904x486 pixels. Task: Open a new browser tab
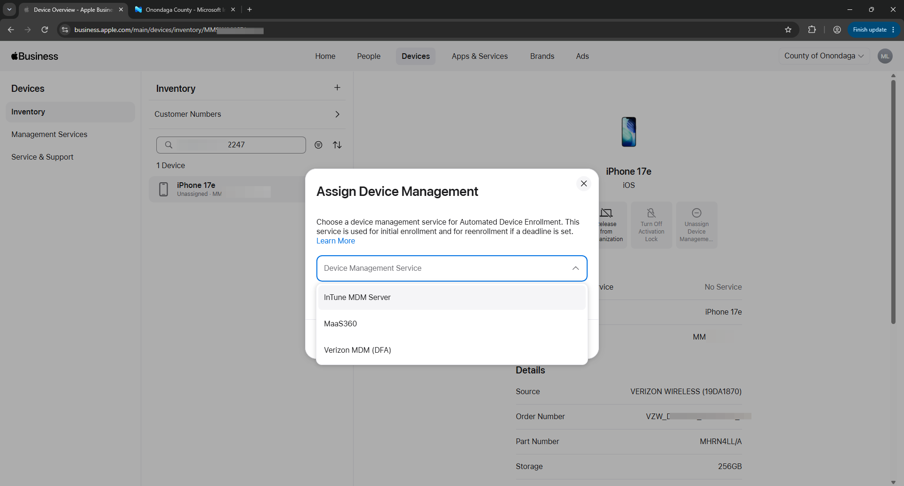pos(250,9)
